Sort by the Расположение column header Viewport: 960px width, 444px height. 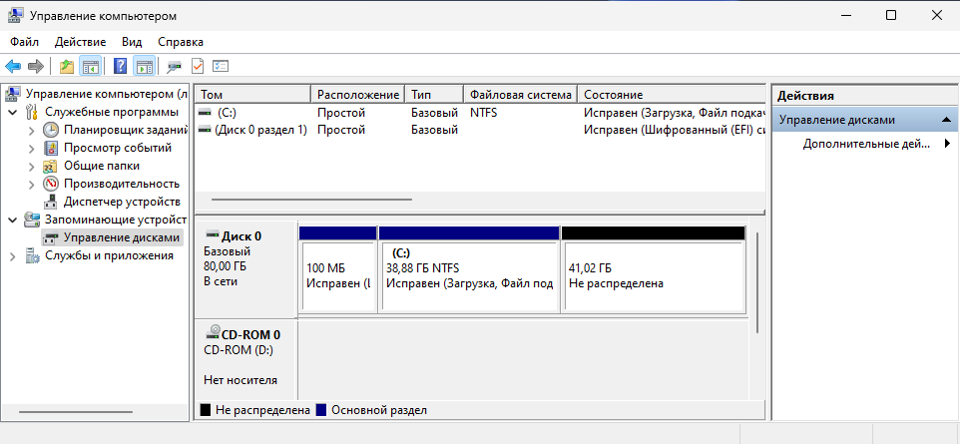[x=358, y=95]
